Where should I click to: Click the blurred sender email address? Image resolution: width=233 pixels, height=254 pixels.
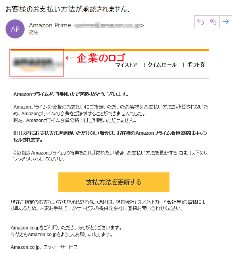108,26
